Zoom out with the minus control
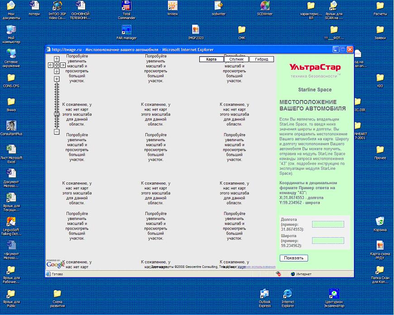This screenshot has width=394, height=315. (x=57, y=132)
